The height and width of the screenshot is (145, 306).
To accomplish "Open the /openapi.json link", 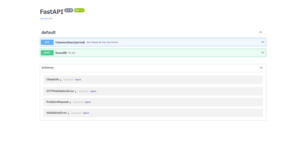I will point(46,18).
